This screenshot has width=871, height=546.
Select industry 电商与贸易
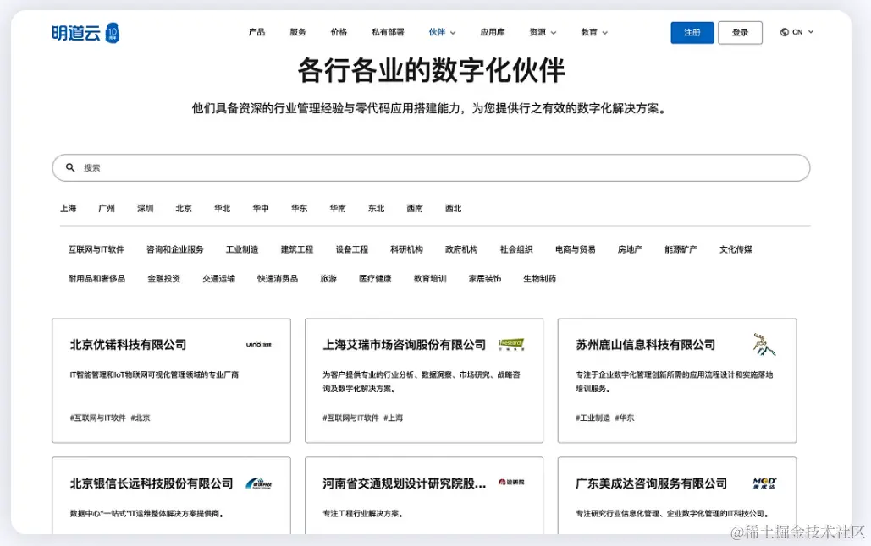click(576, 249)
